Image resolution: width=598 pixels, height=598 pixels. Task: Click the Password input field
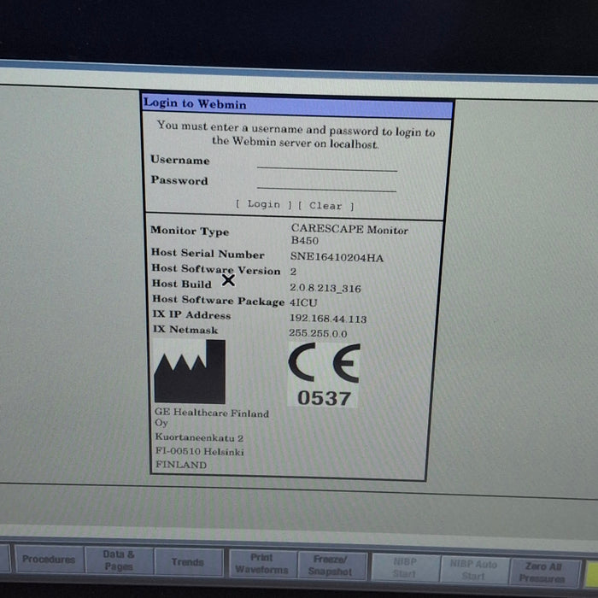tap(326, 184)
